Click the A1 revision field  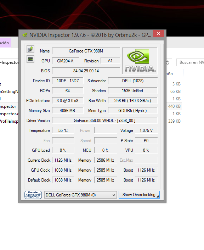110,61
